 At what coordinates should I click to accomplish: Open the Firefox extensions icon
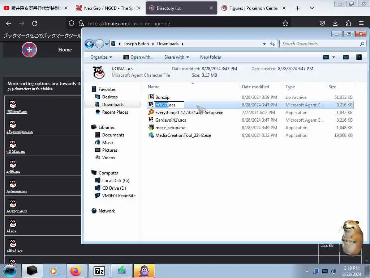pos(348,23)
